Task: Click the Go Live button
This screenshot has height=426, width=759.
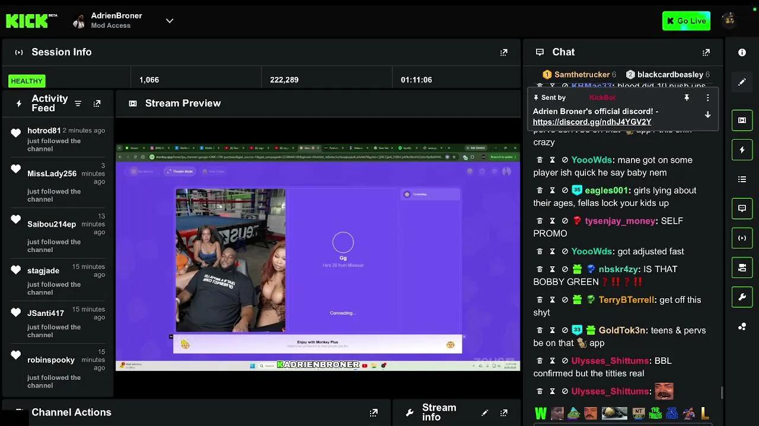Action: tap(686, 21)
